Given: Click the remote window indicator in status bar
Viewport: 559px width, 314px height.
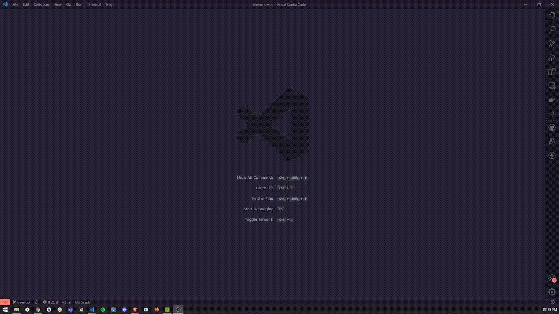Looking at the screenshot, I should pyautogui.click(x=5, y=302).
